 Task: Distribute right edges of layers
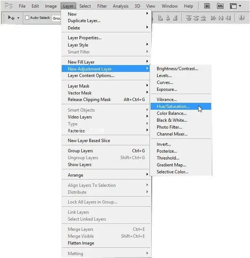click(x=228, y=18)
